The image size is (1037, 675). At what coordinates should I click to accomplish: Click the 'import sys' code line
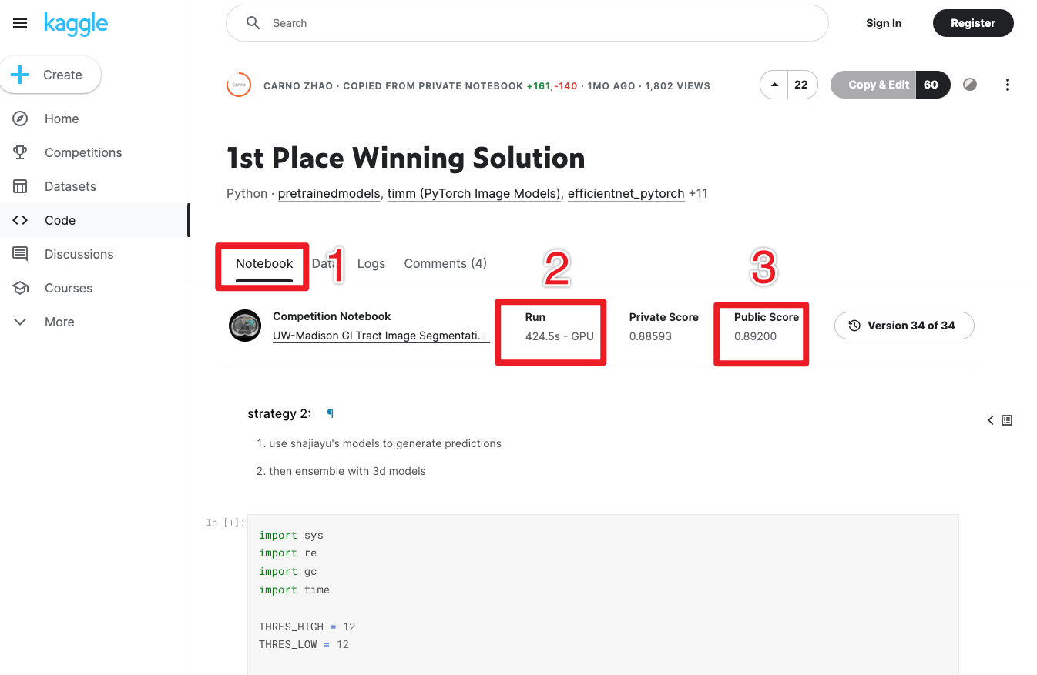click(291, 535)
